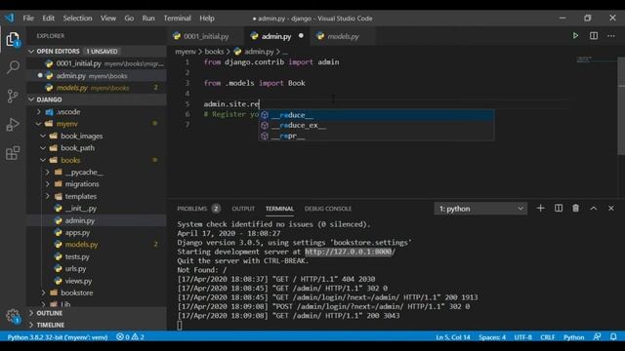Show the Output panel tab
This screenshot has height=351, width=625.
pos(243,209)
